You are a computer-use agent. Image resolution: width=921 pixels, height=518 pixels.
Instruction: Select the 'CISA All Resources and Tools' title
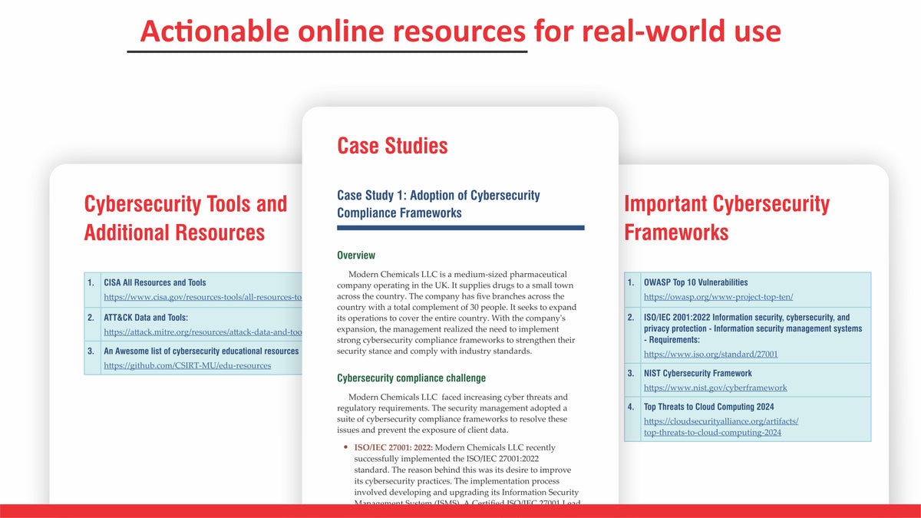pos(154,282)
